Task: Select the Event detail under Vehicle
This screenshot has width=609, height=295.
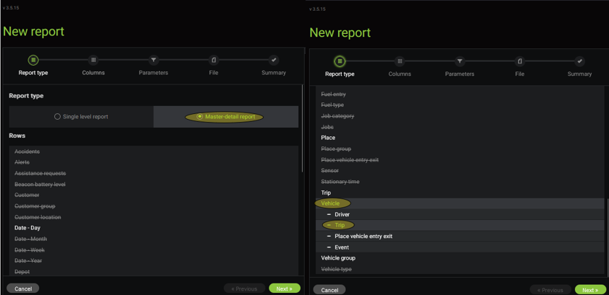Action: (x=342, y=247)
